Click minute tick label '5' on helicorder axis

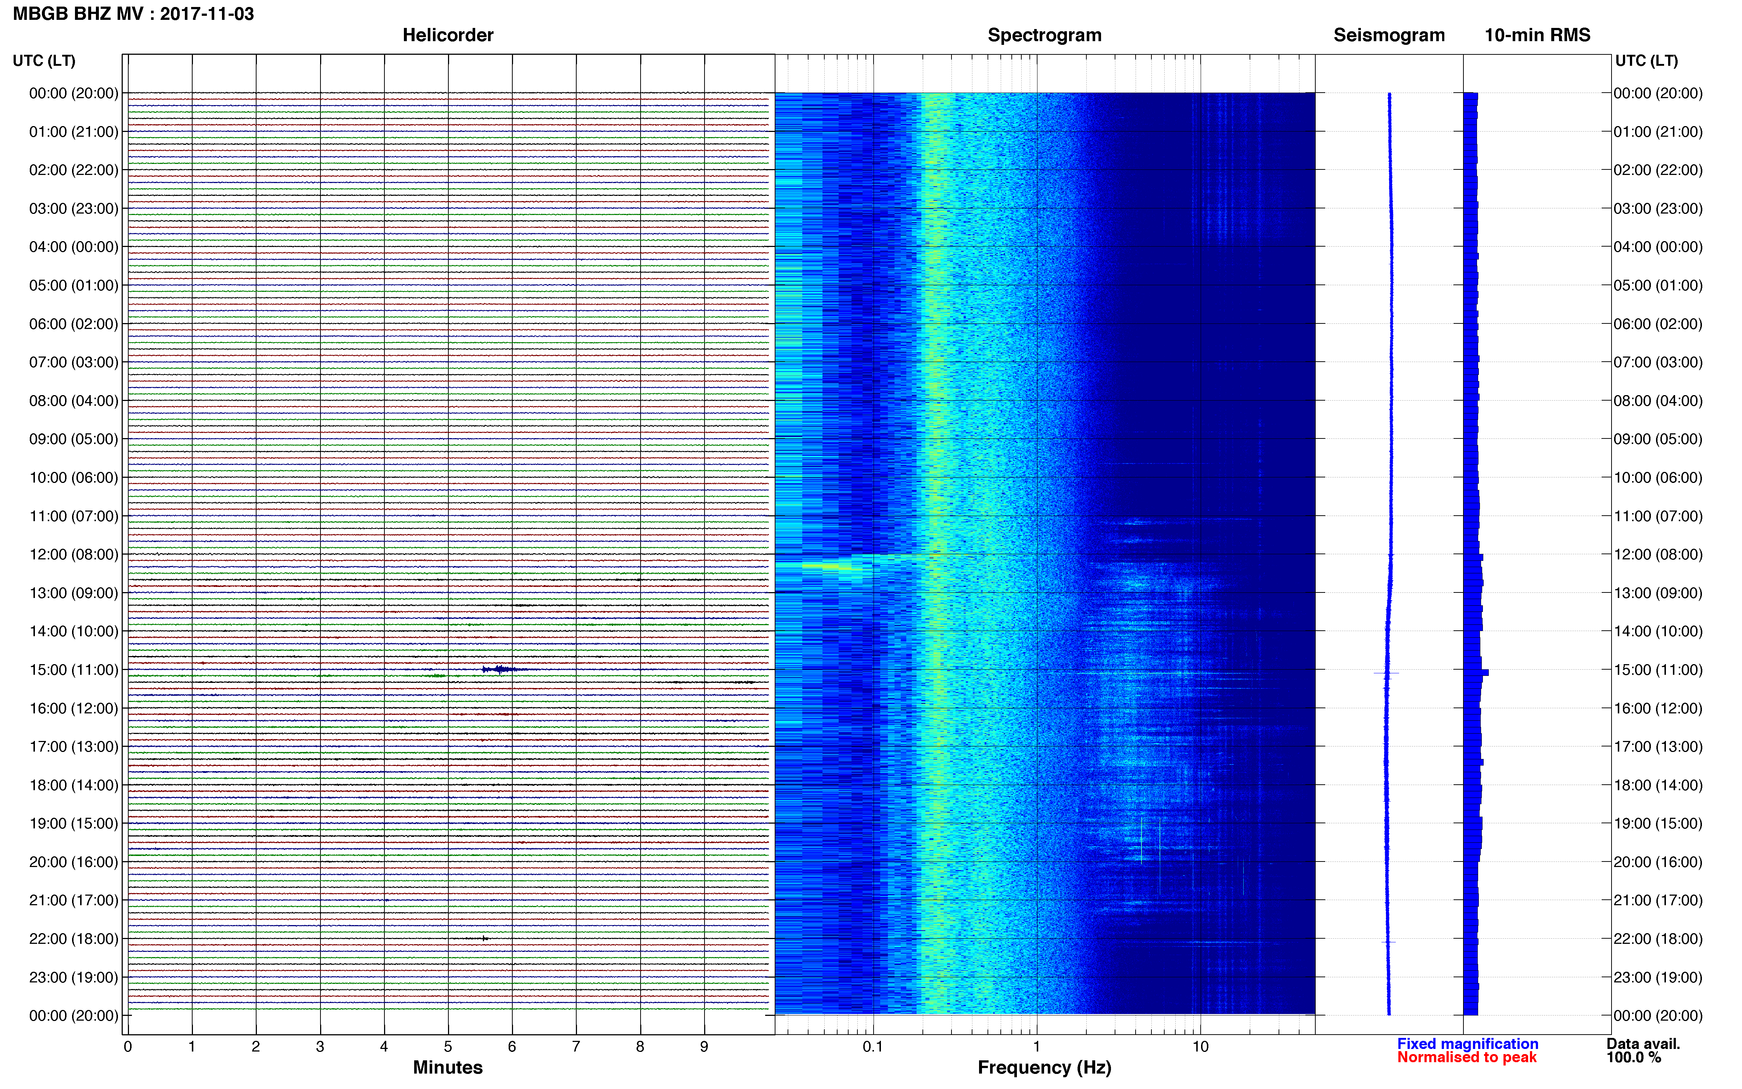[448, 1046]
